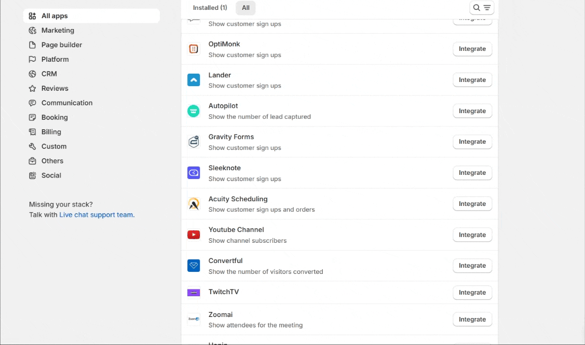Click the OptiMonk app logo icon
The width and height of the screenshot is (585, 345).
tap(194, 49)
